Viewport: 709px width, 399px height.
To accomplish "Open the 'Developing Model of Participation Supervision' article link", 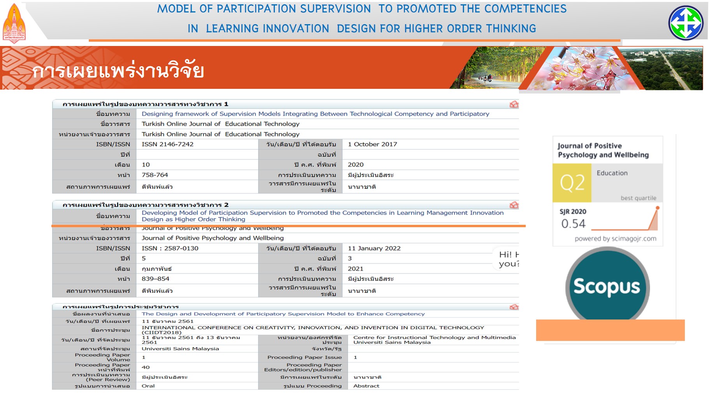I will pyautogui.click(x=322, y=216).
